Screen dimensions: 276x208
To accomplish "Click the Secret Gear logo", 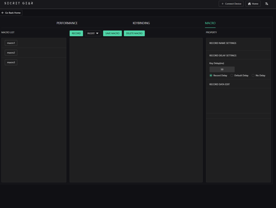I will pos(19,3).
